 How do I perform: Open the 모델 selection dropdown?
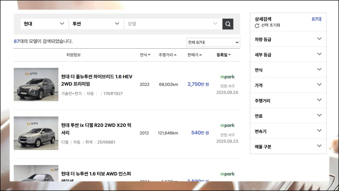click(x=173, y=24)
